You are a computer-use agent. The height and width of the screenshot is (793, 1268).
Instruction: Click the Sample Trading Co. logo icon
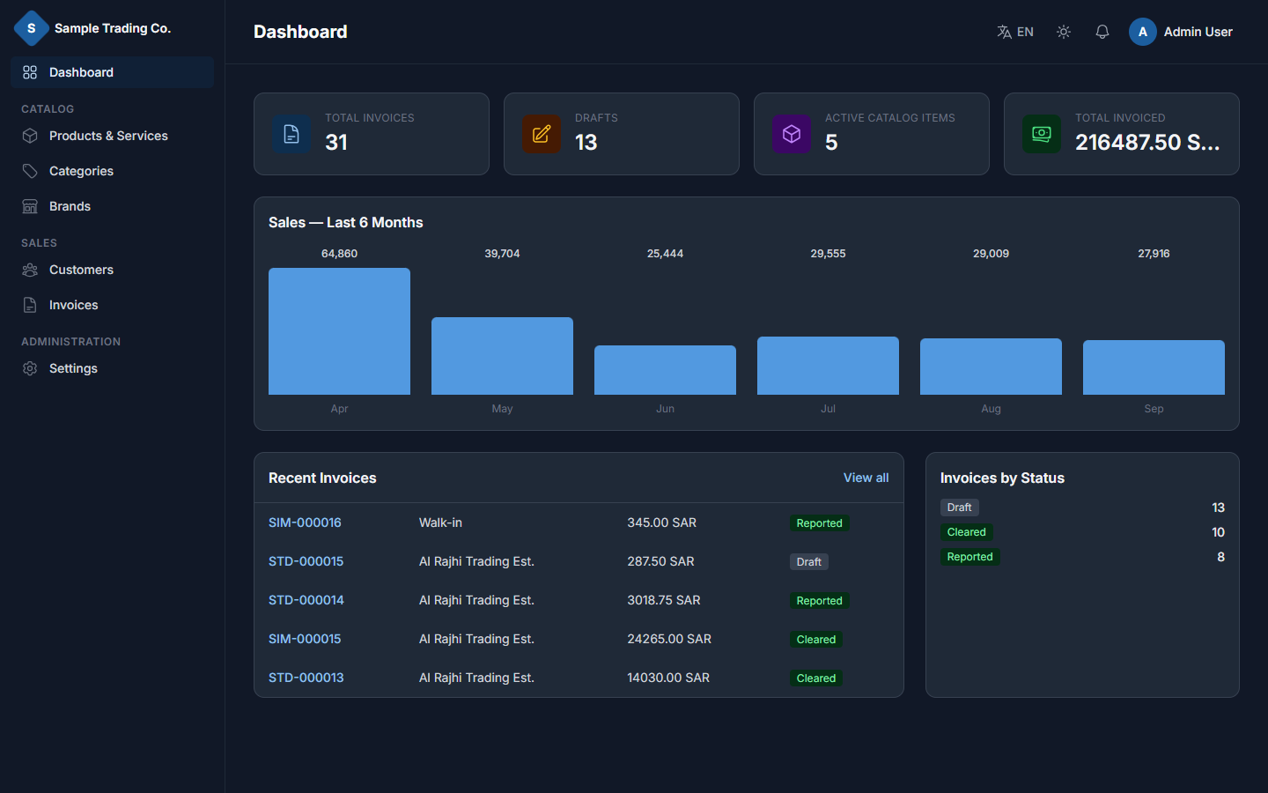click(x=32, y=28)
